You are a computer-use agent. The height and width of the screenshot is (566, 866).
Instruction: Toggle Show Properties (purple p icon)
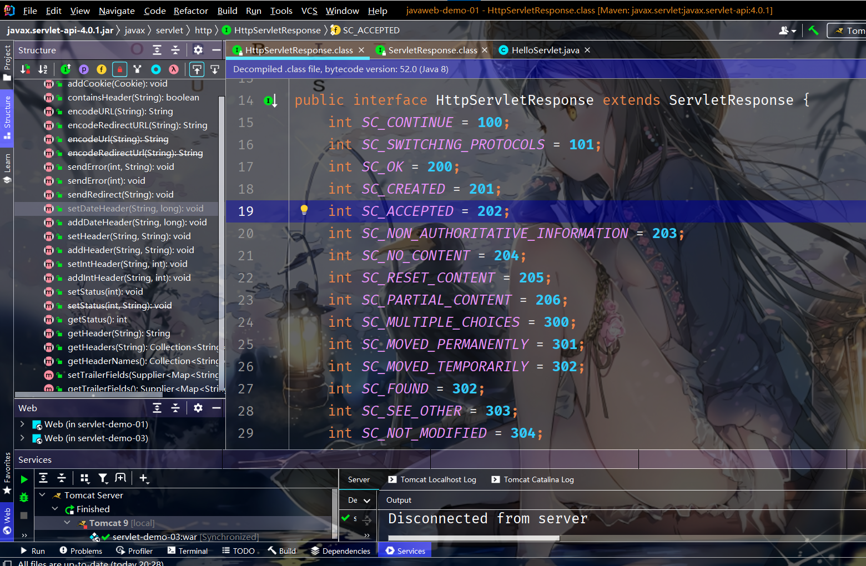84,69
